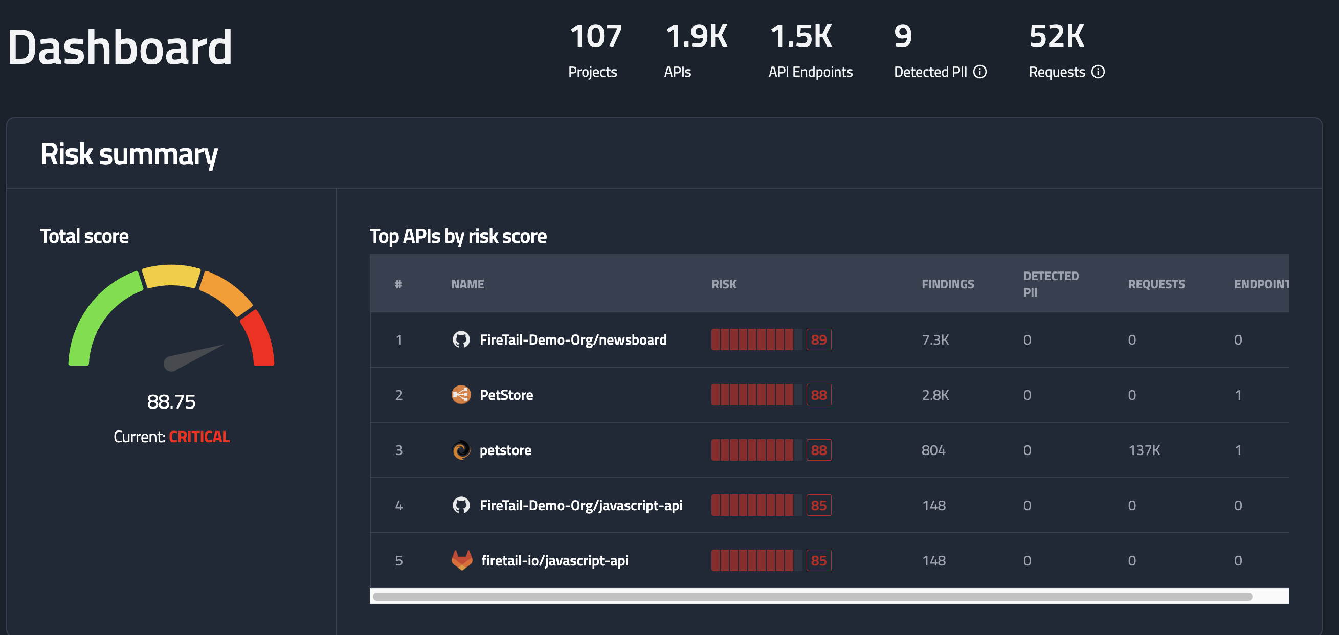The image size is (1339, 635).
Task: Click the Requests info icon
Action: point(1097,72)
